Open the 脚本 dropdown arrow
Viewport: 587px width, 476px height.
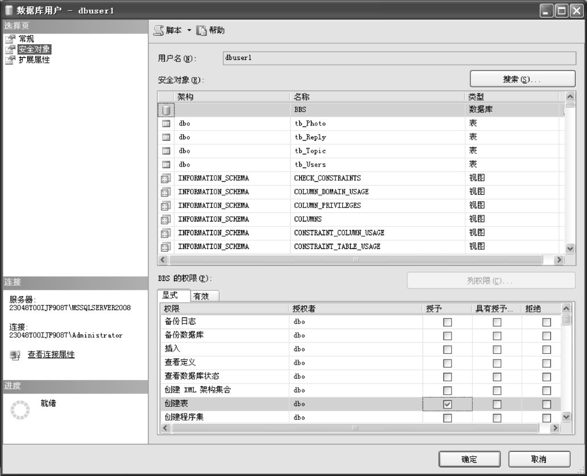point(189,31)
